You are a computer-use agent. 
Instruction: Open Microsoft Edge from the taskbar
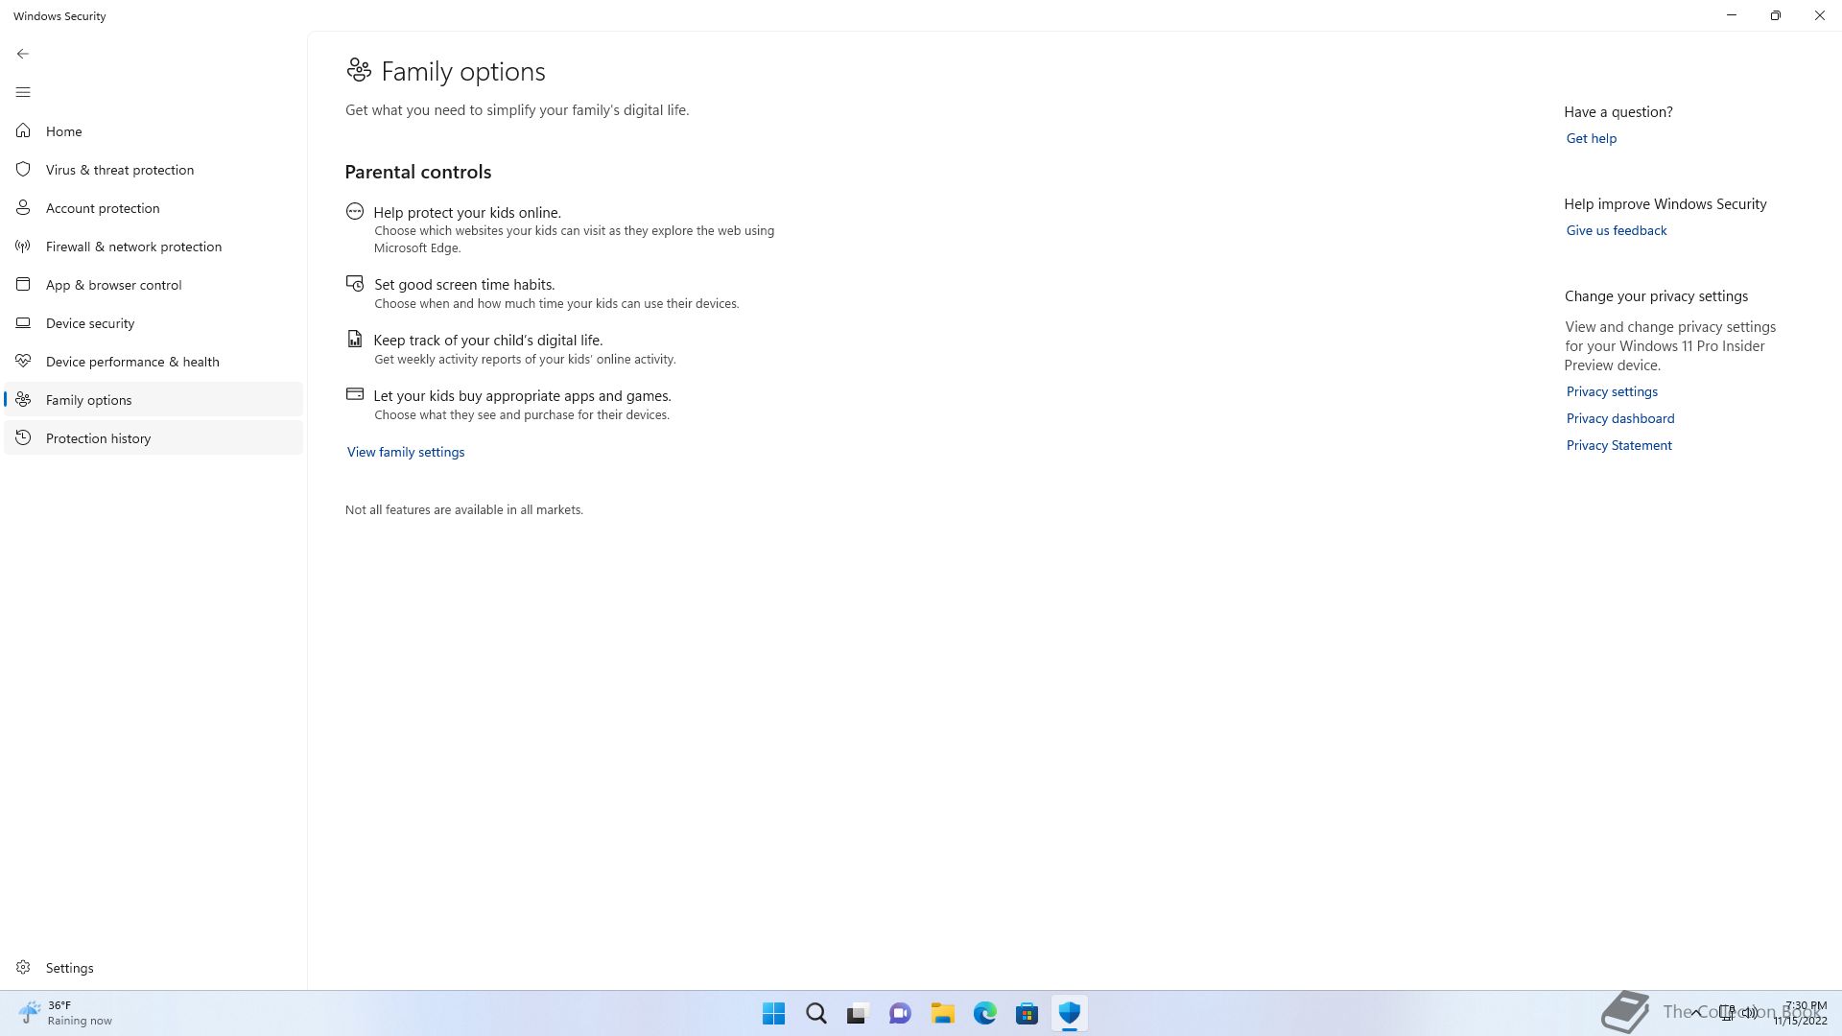(x=984, y=1013)
